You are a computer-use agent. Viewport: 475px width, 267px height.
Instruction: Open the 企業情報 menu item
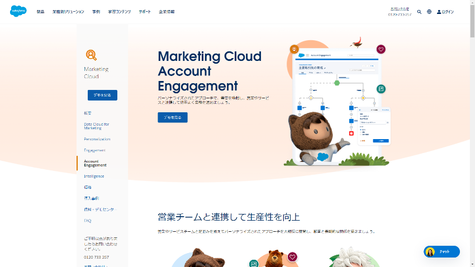167,12
